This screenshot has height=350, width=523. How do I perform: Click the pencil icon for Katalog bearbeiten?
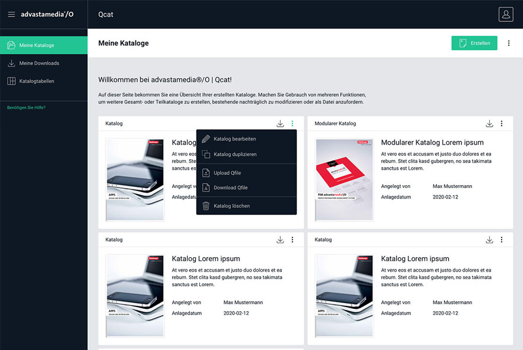coord(206,139)
